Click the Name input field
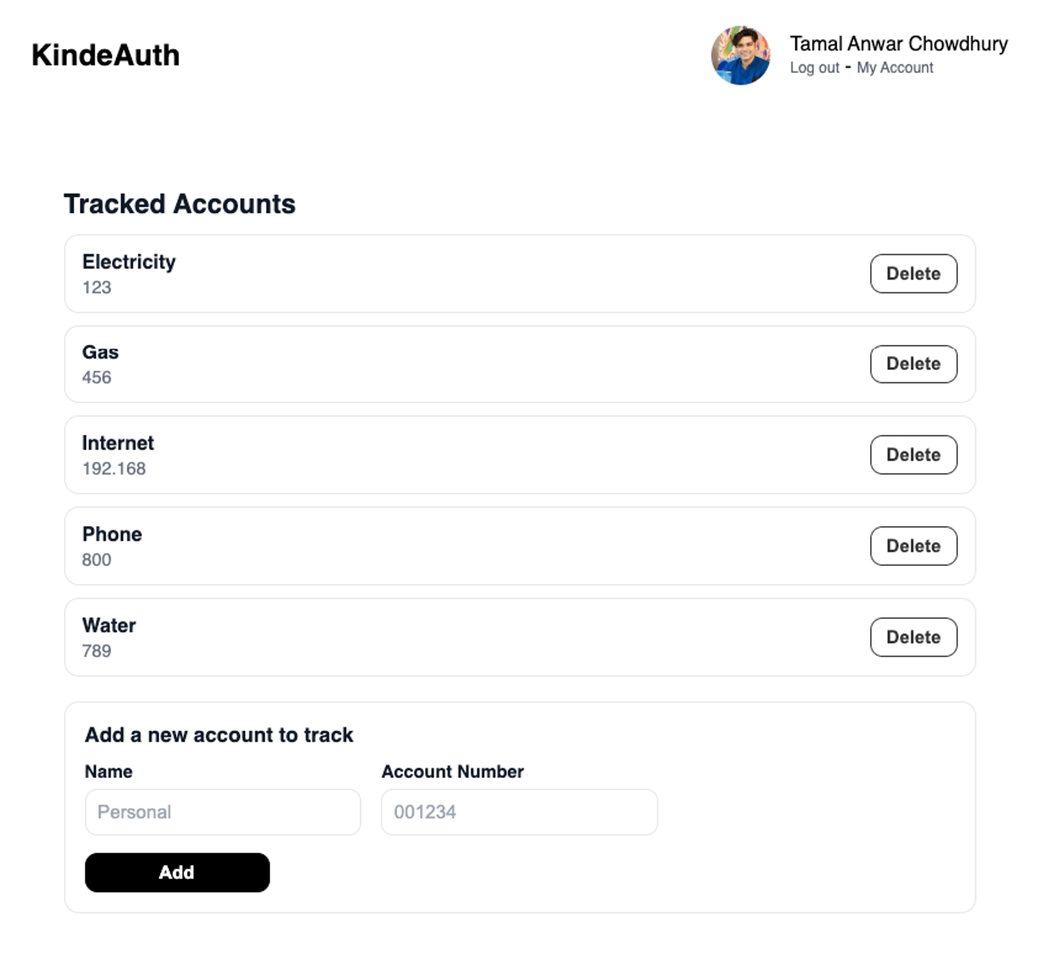This screenshot has height=970, width=1049. pos(223,812)
